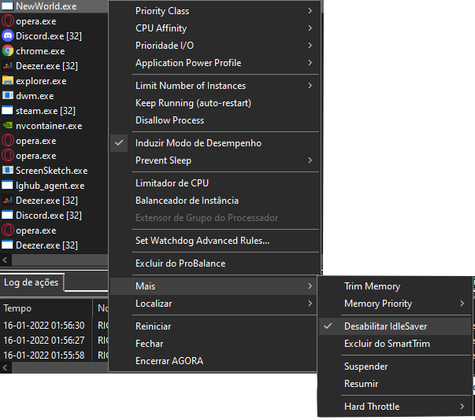Screen dimensions: 475x420
Task: Choose Suspender in the submenu
Action: click(x=395, y=367)
